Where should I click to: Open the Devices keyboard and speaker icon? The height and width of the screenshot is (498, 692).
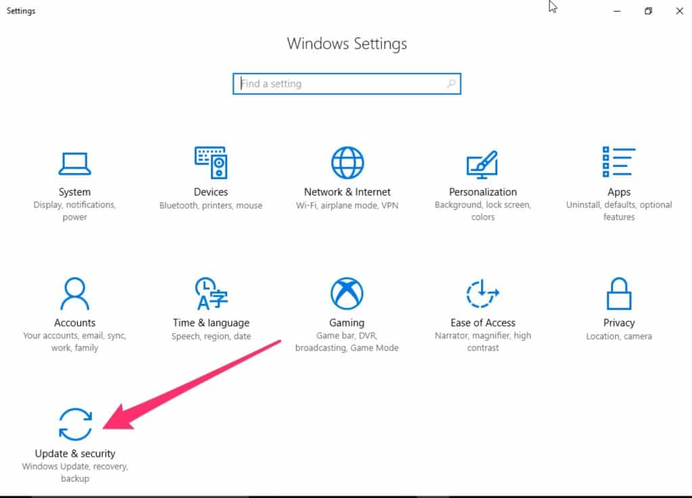(211, 162)
